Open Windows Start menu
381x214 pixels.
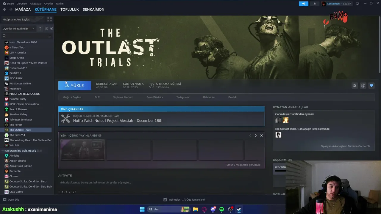[142, 209]
